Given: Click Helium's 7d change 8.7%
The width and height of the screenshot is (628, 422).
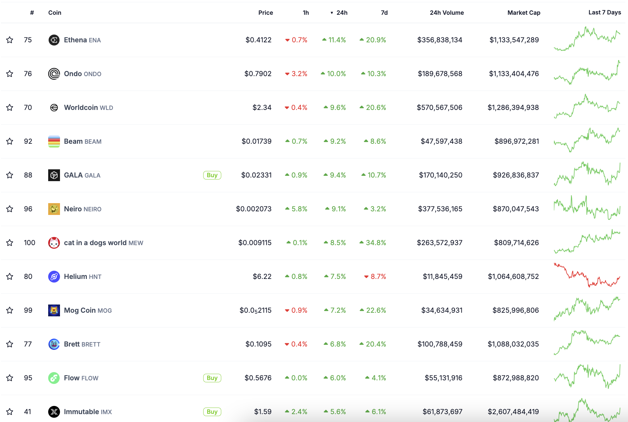Looking at the screenshot, I should tap(375, 277).
